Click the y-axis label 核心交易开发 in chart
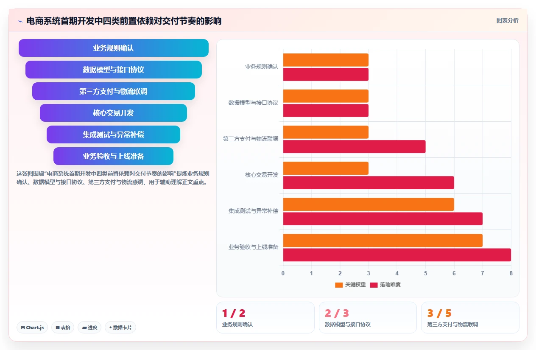 (x=262, y=175)
